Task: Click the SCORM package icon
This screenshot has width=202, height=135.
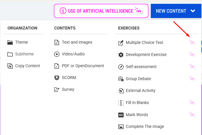Action: [57, 78]
